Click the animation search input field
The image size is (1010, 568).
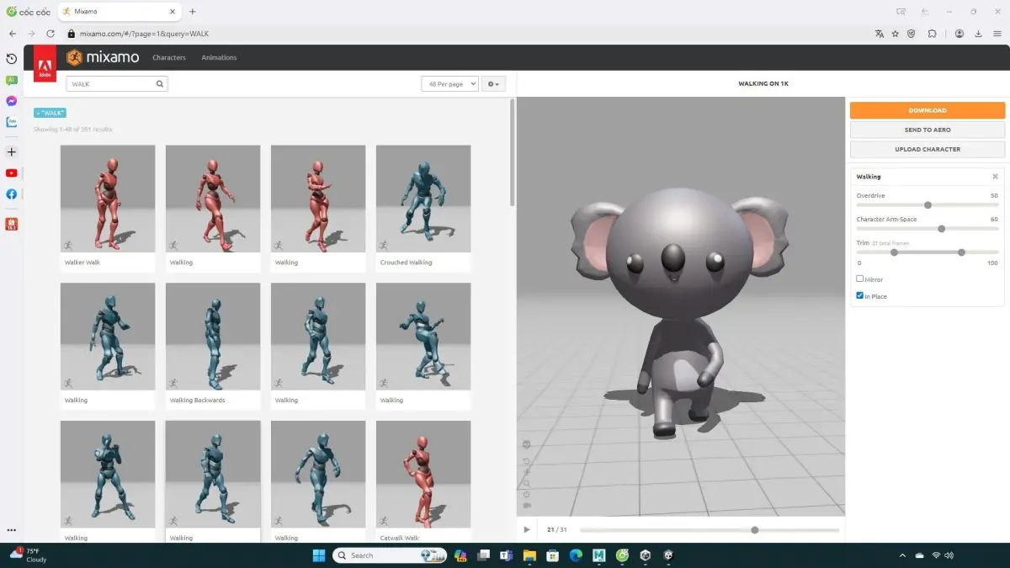(x=117, y=84)
